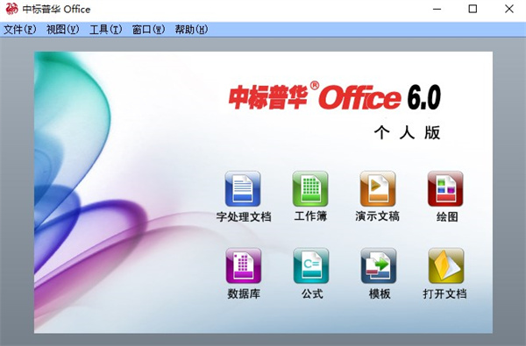Open the 工具(T) menu

coord(106,30)
